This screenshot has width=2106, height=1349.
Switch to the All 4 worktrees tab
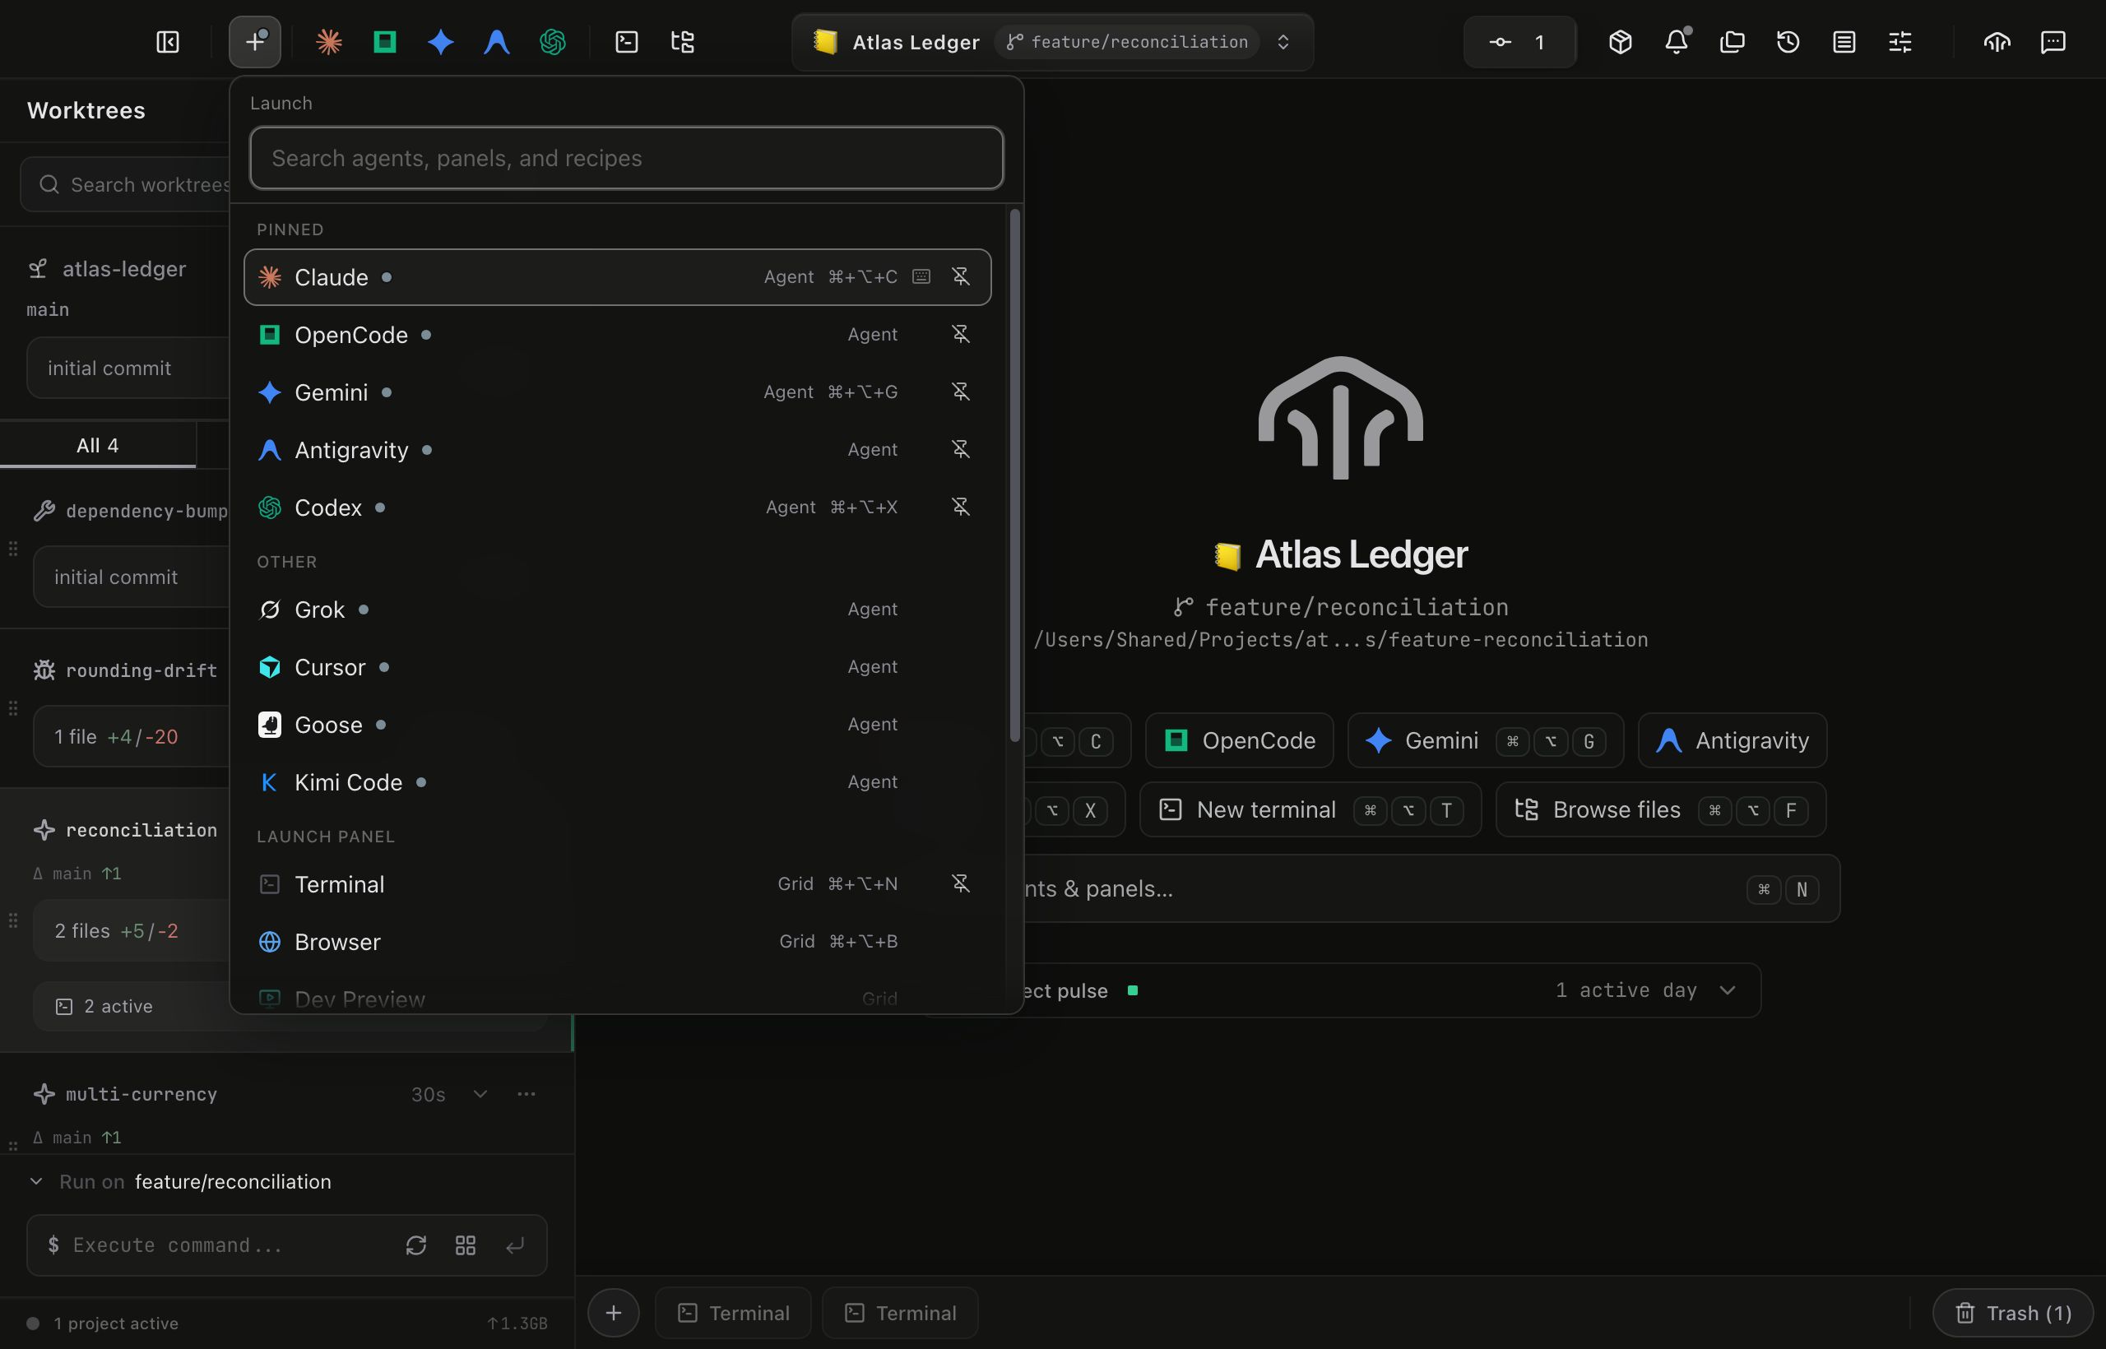tap(97, 445)
